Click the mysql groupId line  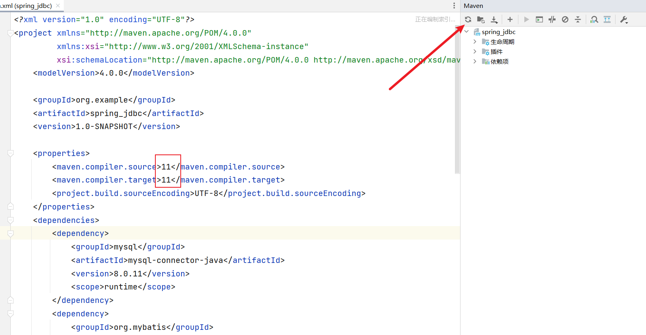click(x=128, y=247)
